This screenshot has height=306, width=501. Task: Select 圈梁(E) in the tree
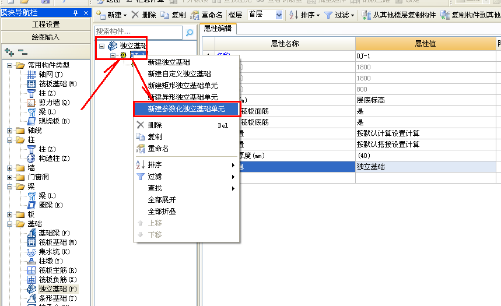tap(51, 205)
